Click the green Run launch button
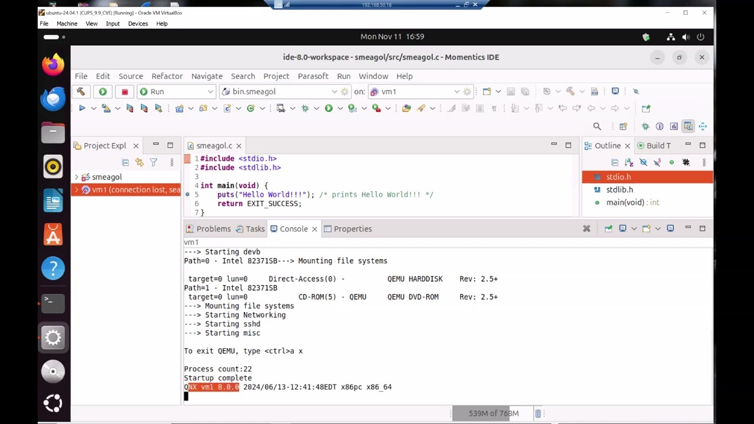Screen dimensions: 754x424 point(102,91)
